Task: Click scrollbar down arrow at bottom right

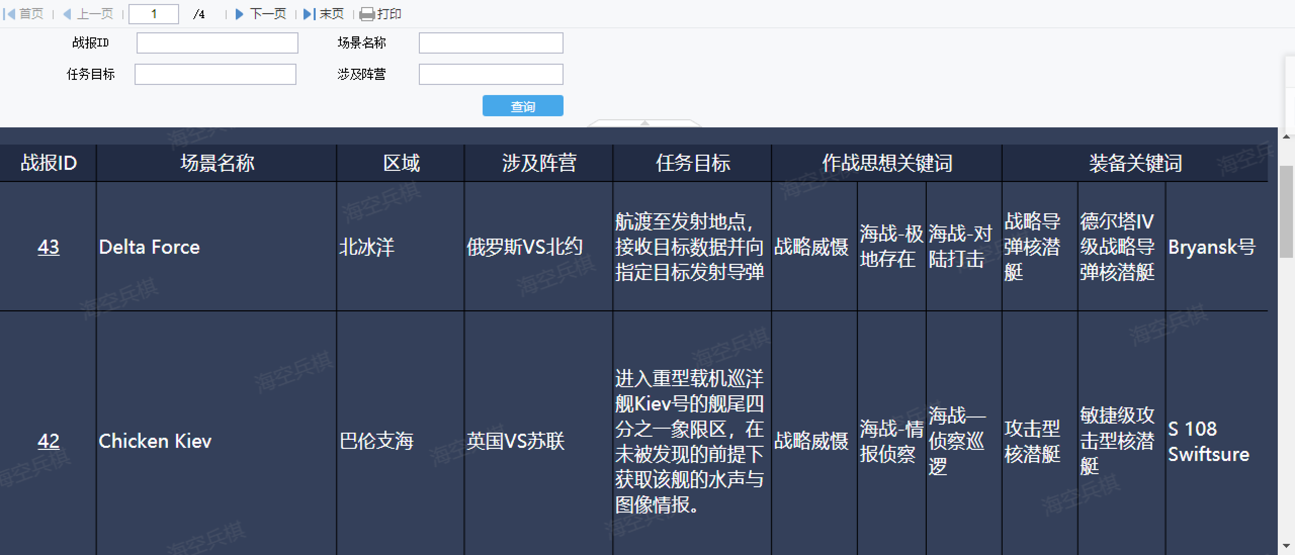Action: (x=1286, y=546)
